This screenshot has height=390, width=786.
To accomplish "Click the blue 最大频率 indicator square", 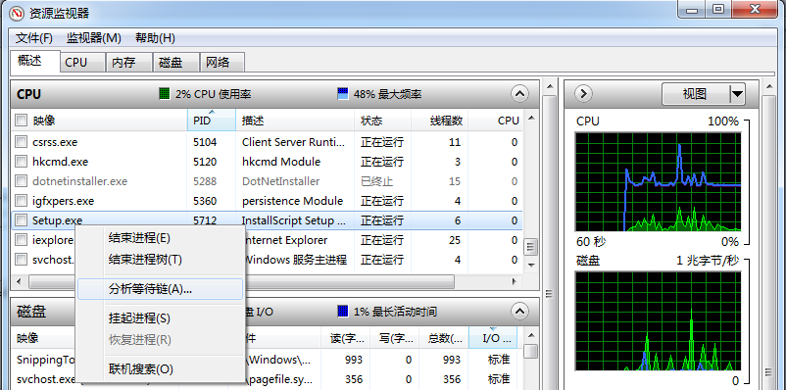I will pos(343,94).
